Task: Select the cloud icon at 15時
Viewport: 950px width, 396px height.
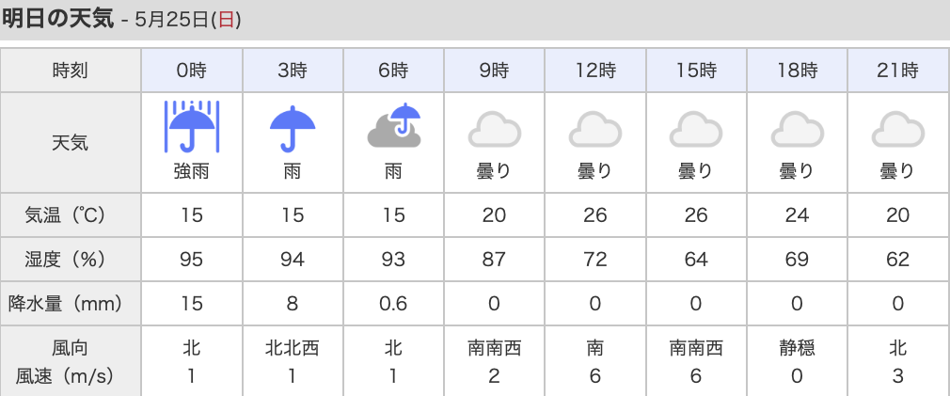Action: [x=695, y=129]
